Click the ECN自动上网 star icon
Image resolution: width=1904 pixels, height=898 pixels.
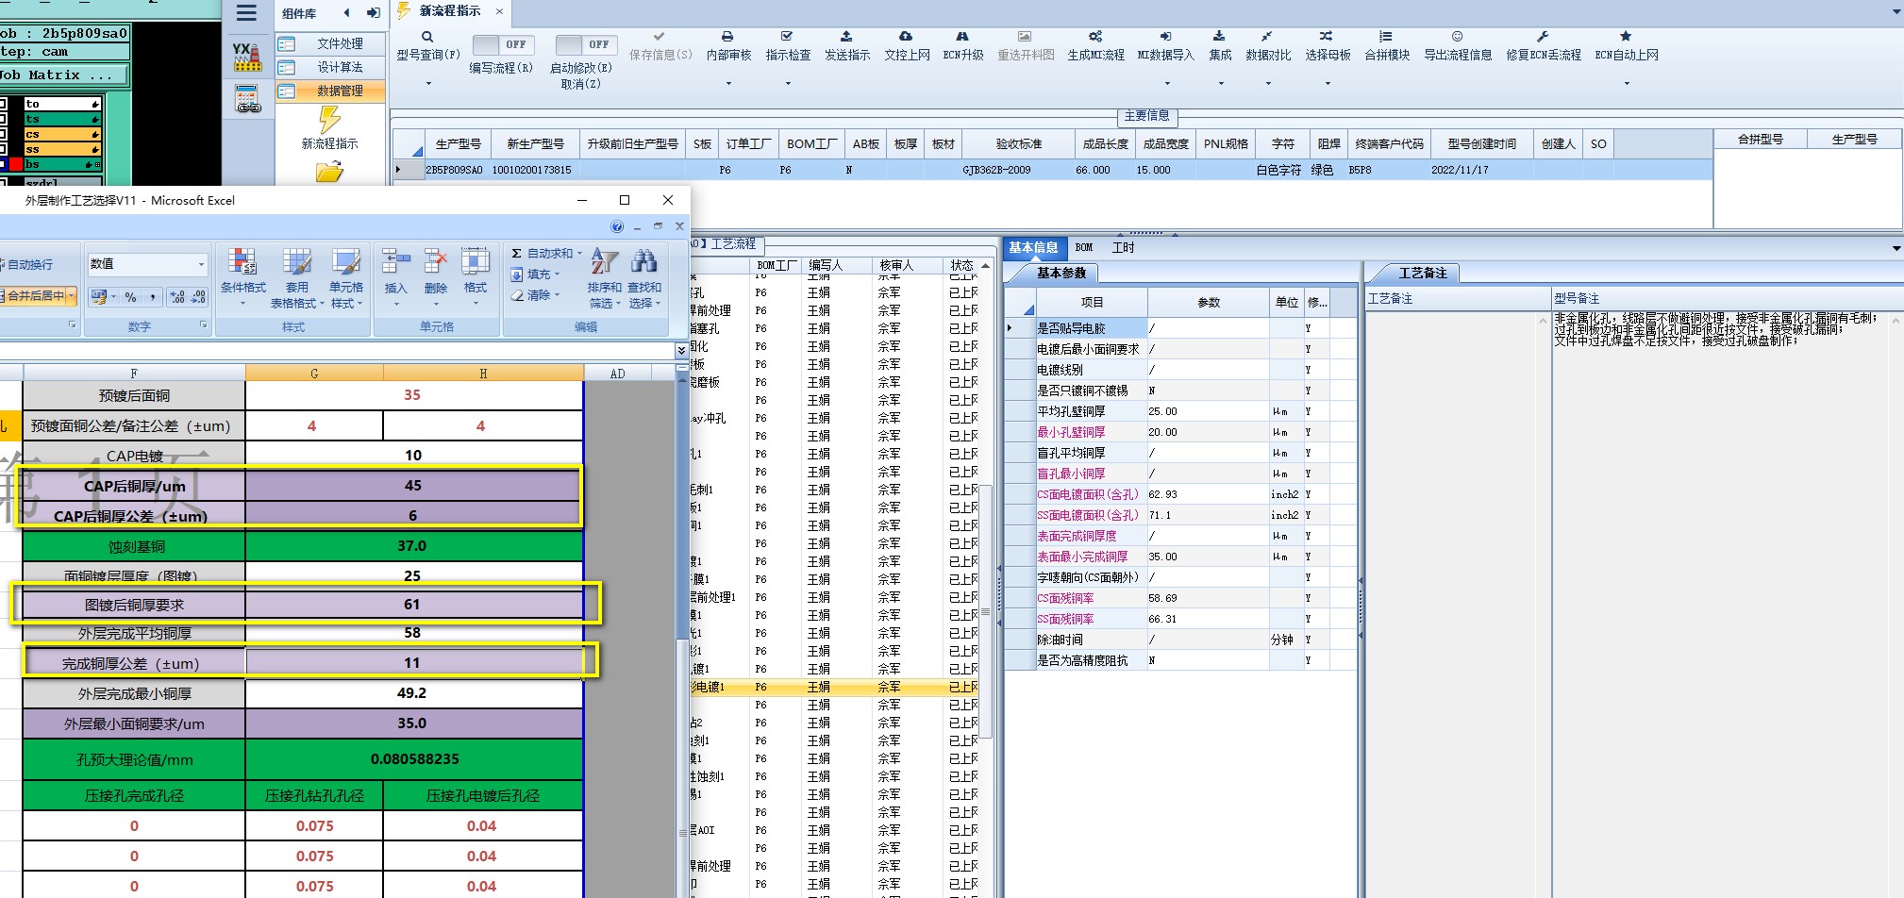tap(1626, 36)
